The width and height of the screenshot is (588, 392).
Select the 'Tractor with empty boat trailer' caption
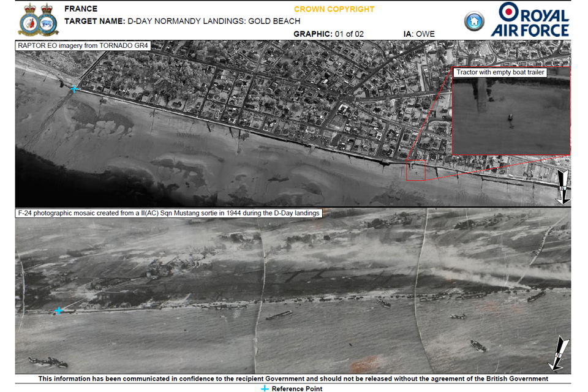500,72
